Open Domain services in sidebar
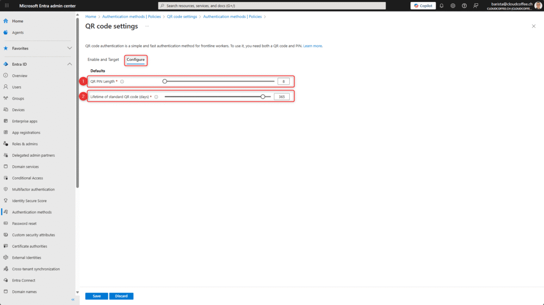 (x=25, y=167)
